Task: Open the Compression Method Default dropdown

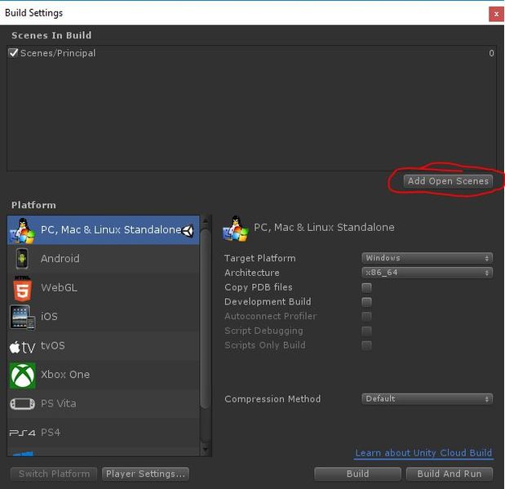Action: [x=427, y=398]
